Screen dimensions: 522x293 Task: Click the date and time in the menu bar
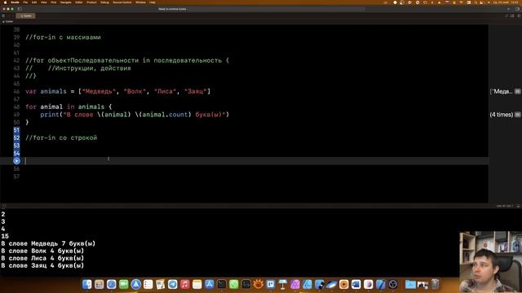(507, 2)
